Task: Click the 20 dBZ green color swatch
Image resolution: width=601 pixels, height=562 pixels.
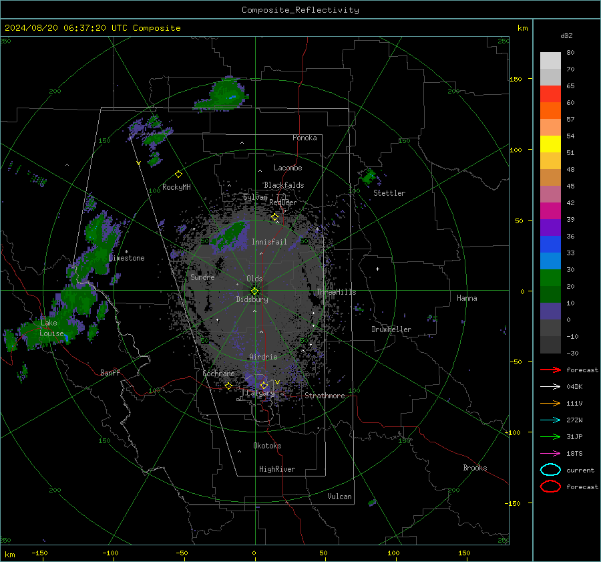Action: [x=550, y=294]
